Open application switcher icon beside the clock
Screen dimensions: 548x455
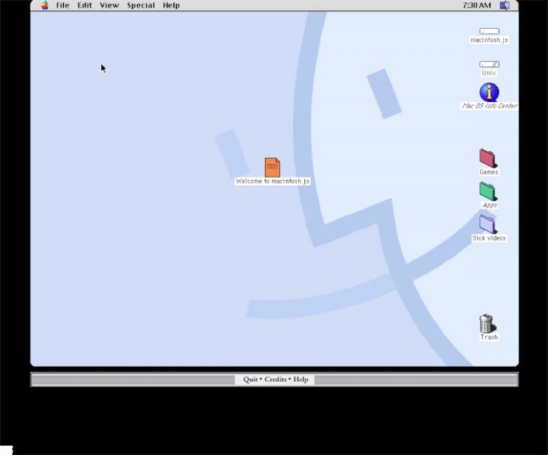tap(505, 5)
